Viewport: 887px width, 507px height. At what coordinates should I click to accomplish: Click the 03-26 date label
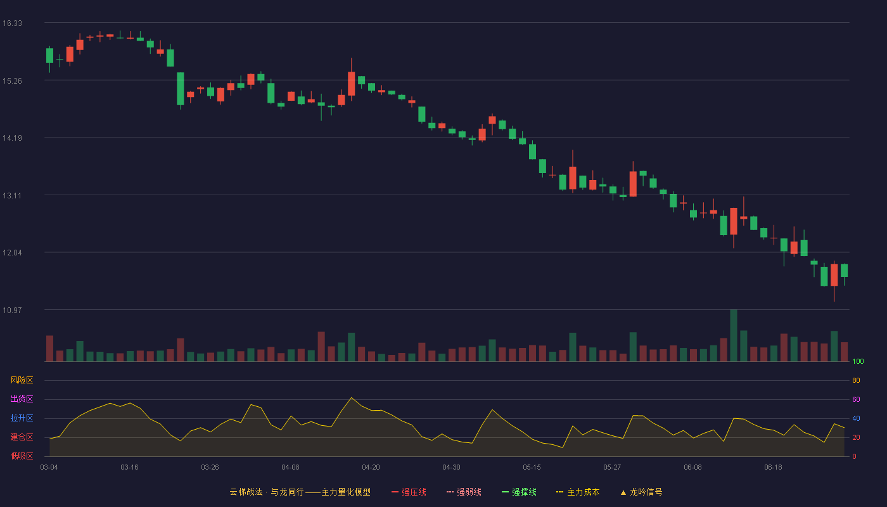[x=210, y=467]
